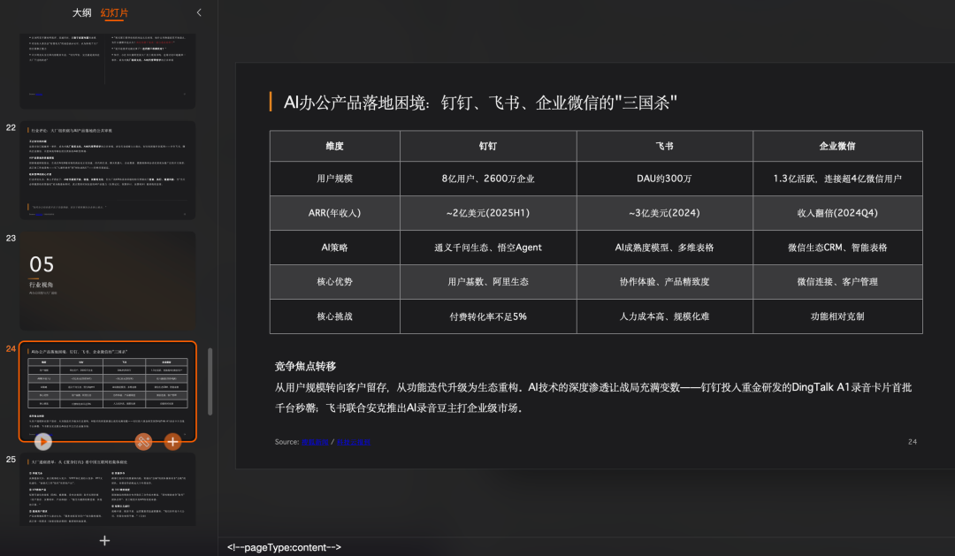
Task: Click the 核心优势 row label cell
Action: click(335, 282)
